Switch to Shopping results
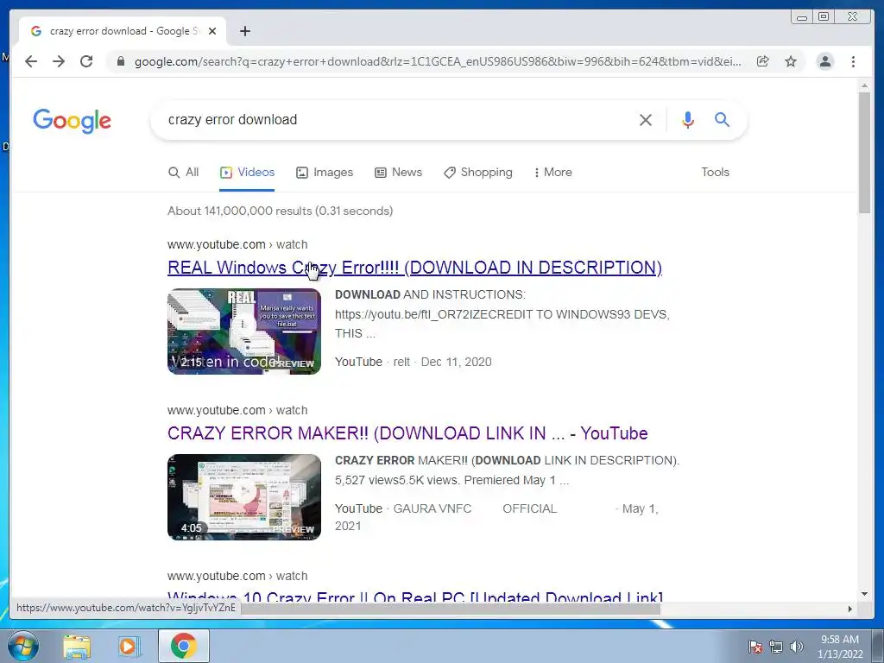This screenshot has height=663, width=884. pyautogui.click(x=478, y=173)
